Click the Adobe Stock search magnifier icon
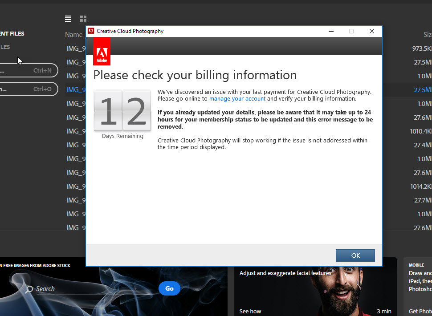Viewport: 432px width, 316px height. point(29,289)
